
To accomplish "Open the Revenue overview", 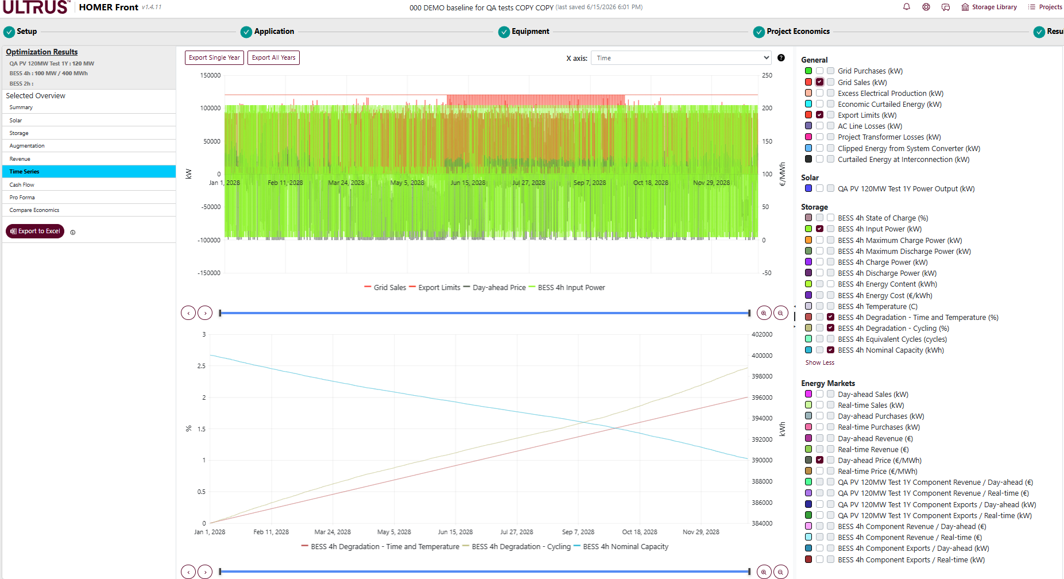I will 89,159.
